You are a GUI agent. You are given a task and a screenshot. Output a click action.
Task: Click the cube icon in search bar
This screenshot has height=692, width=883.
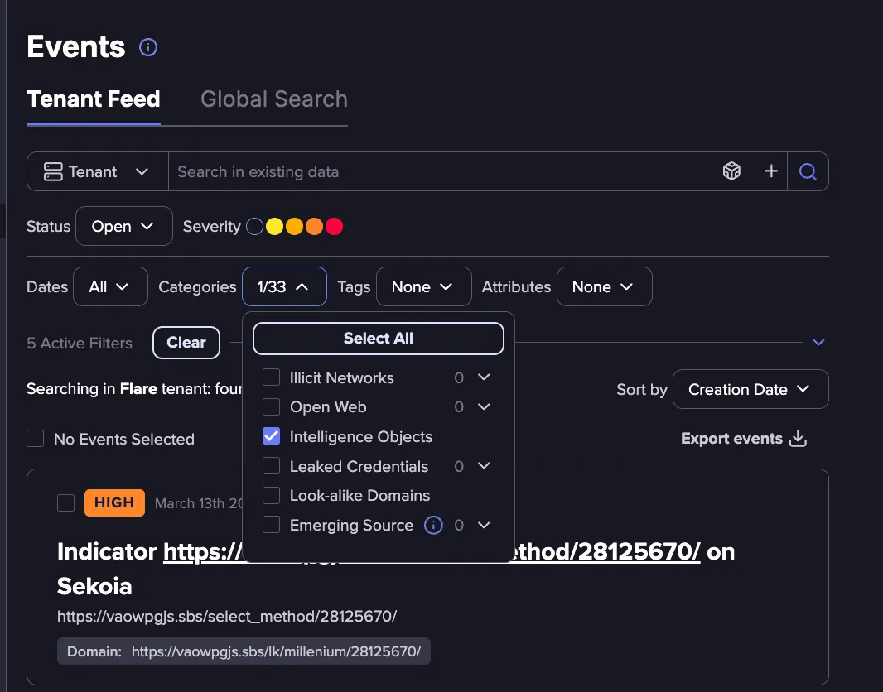click(x=731, y=171)
